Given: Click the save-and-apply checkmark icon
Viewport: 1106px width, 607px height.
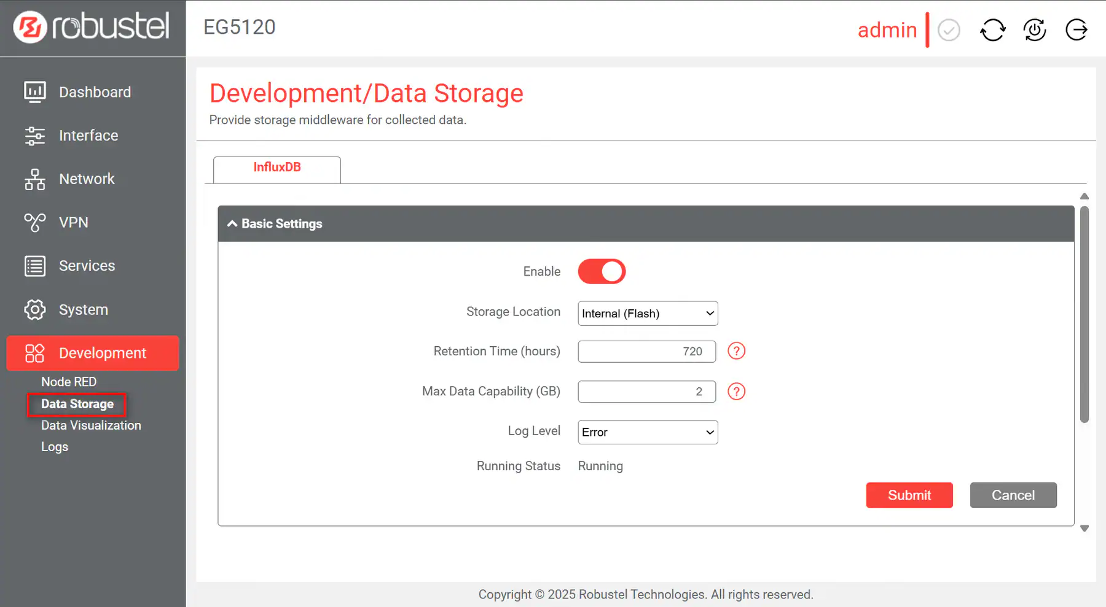Looking at the screenshot, I should [x=949, y=29].
